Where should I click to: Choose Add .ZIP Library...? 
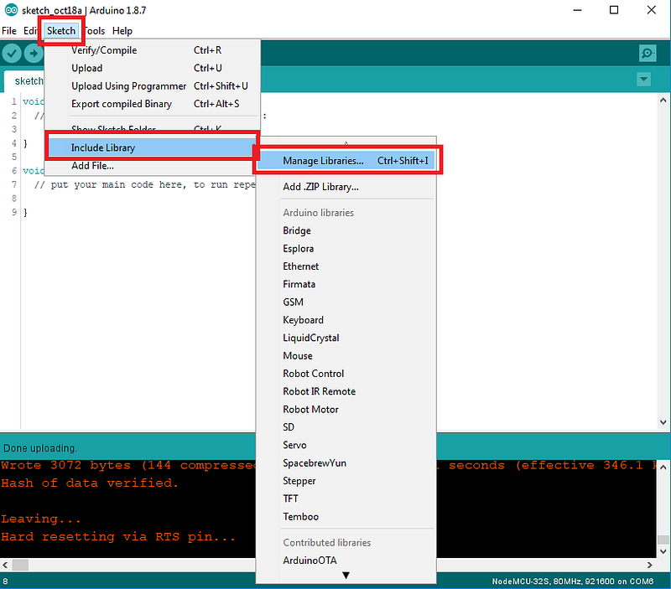point(346,187)
